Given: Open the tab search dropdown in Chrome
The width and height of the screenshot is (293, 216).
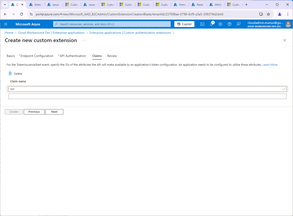Looking at the screenshot, I should [x=5, y=5].
